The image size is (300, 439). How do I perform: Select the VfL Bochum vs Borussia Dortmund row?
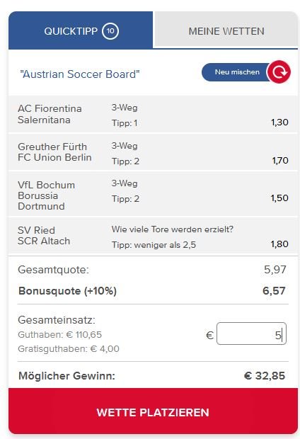click(x=153, y=194)
